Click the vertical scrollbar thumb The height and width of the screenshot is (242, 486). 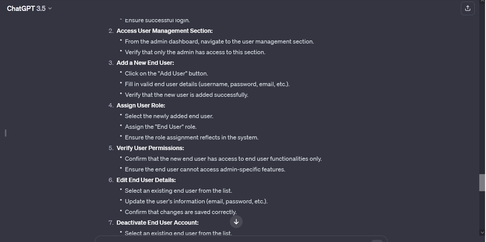click(x=482, y=182)
